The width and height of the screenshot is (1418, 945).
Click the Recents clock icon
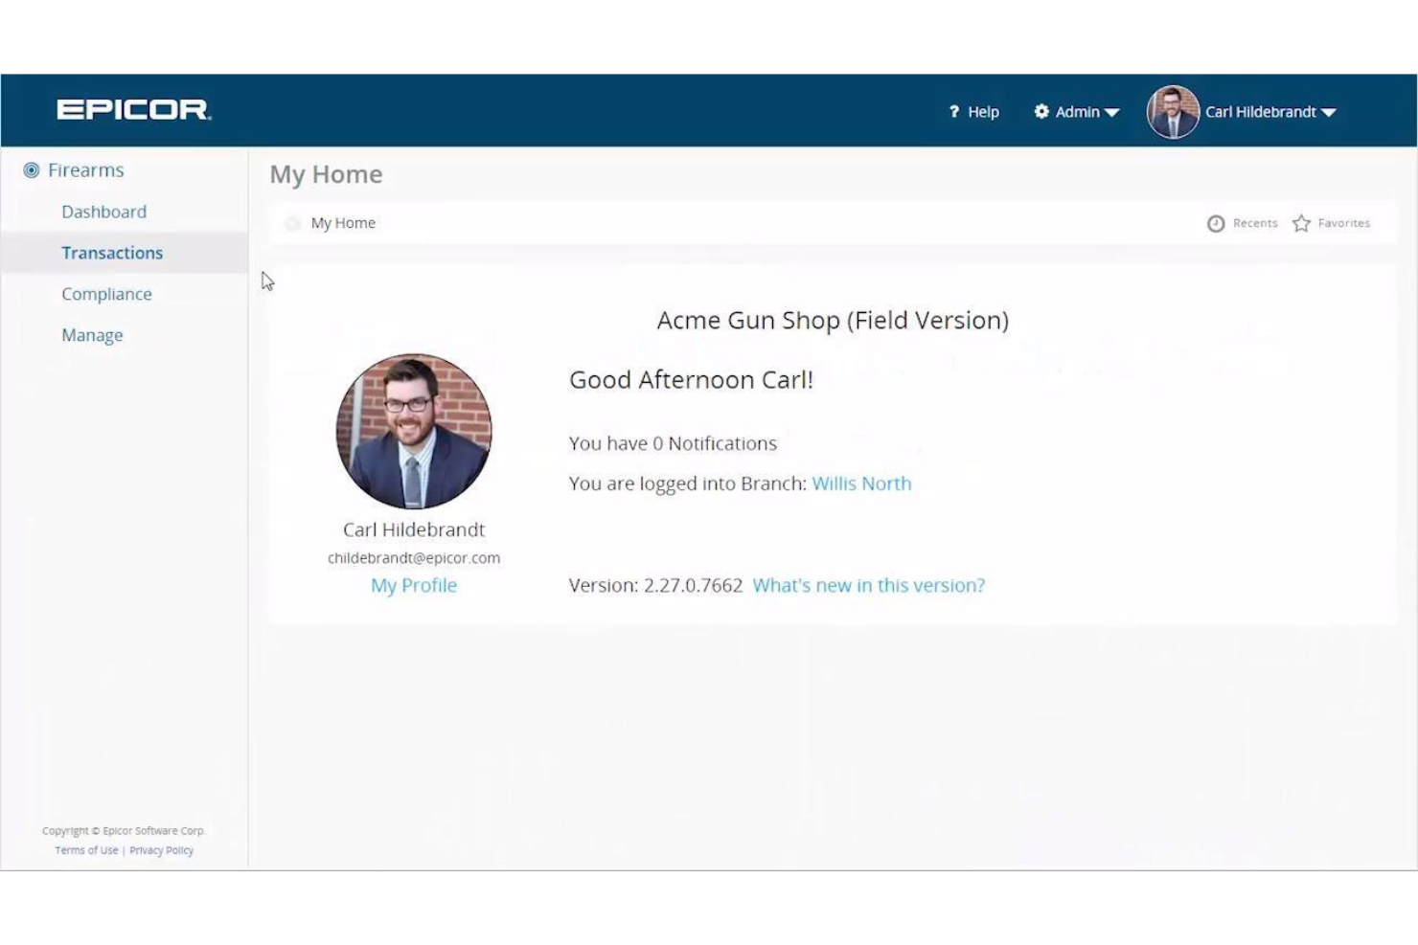[x=1216, y=223]
